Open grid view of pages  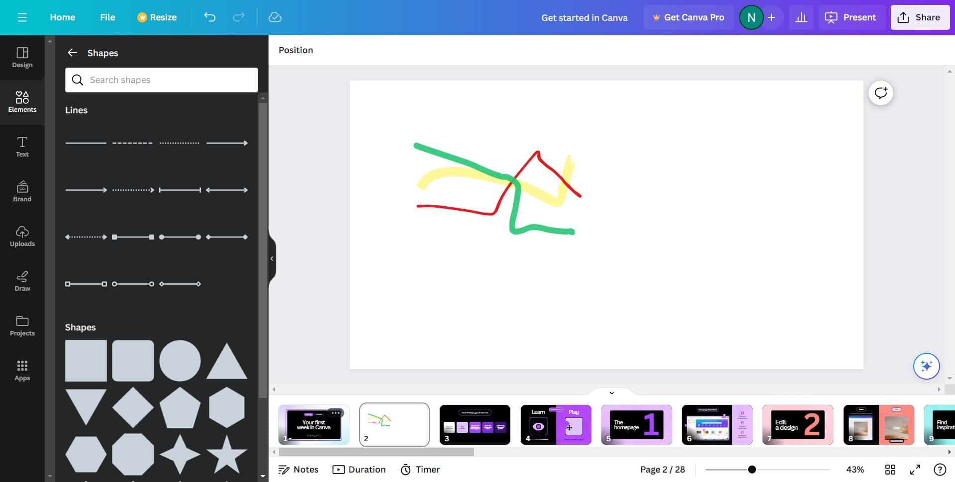pyautogui.click(x=890, y=470)
